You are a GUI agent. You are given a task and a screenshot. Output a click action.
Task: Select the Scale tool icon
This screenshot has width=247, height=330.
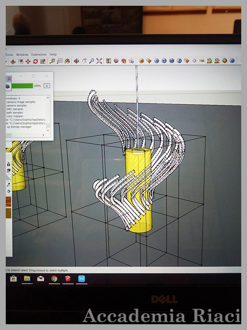pos(43,61)
